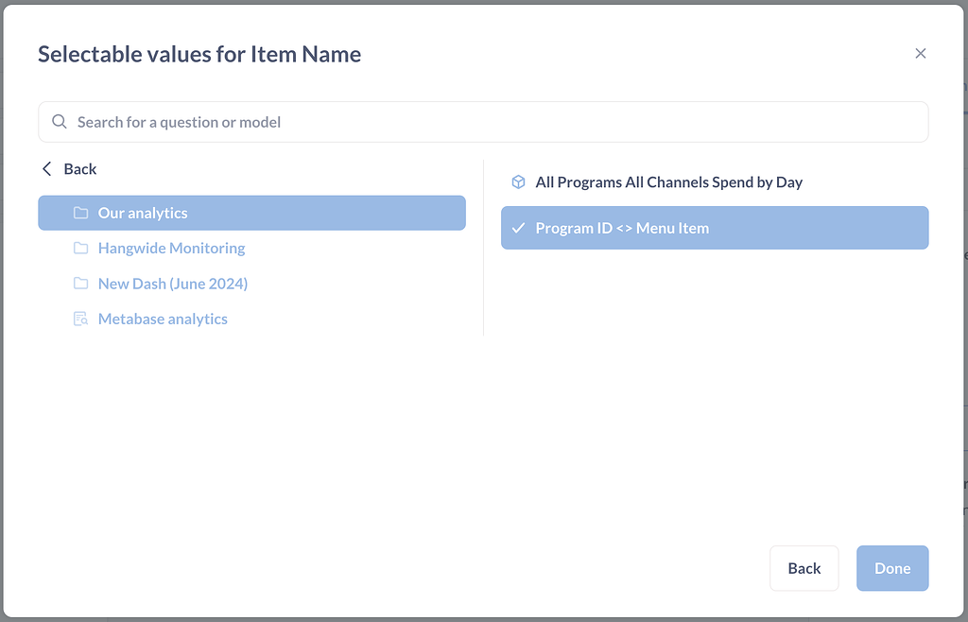The height and width of the screenshot is (622, 968).
Task: Click the folder icon beside Hangwide Monitoring
Action: click(x=81, y=248)
